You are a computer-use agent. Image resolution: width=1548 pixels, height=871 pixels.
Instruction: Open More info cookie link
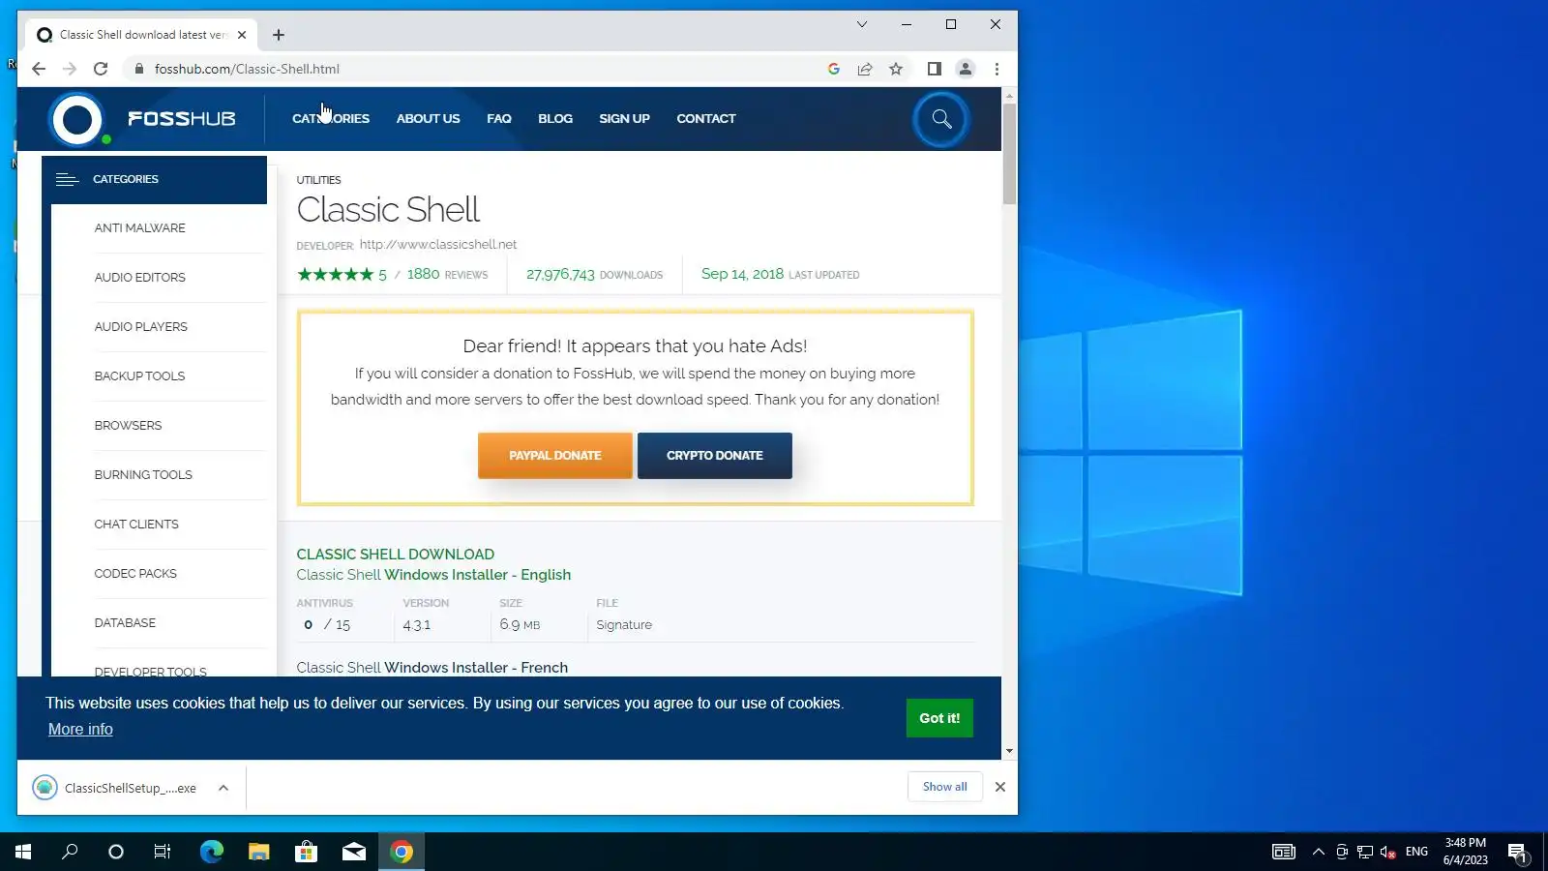click(80, 730)
